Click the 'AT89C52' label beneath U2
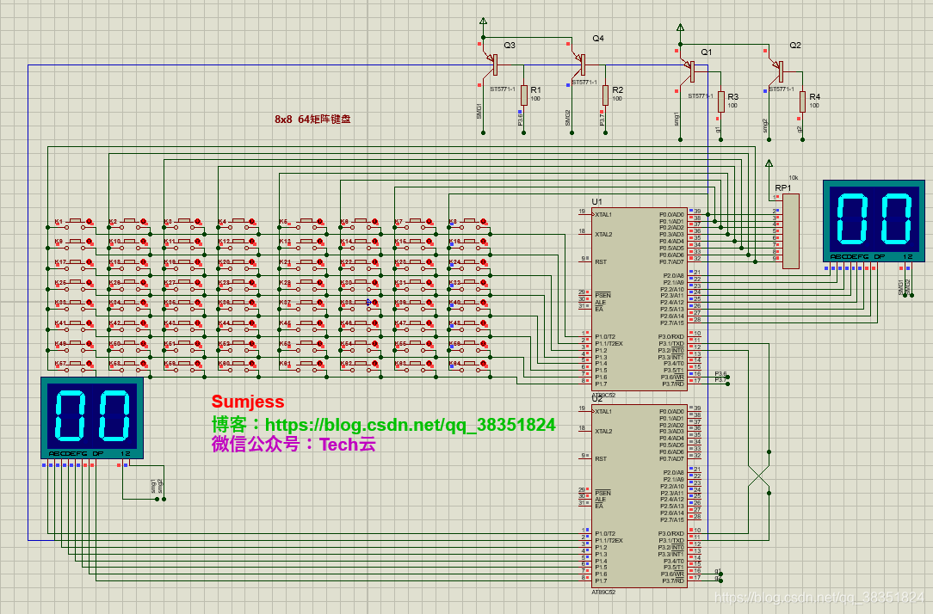 (603, 592)
